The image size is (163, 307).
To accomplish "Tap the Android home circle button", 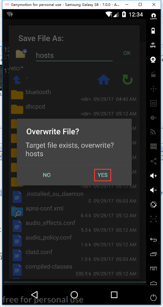I will 74,295.
